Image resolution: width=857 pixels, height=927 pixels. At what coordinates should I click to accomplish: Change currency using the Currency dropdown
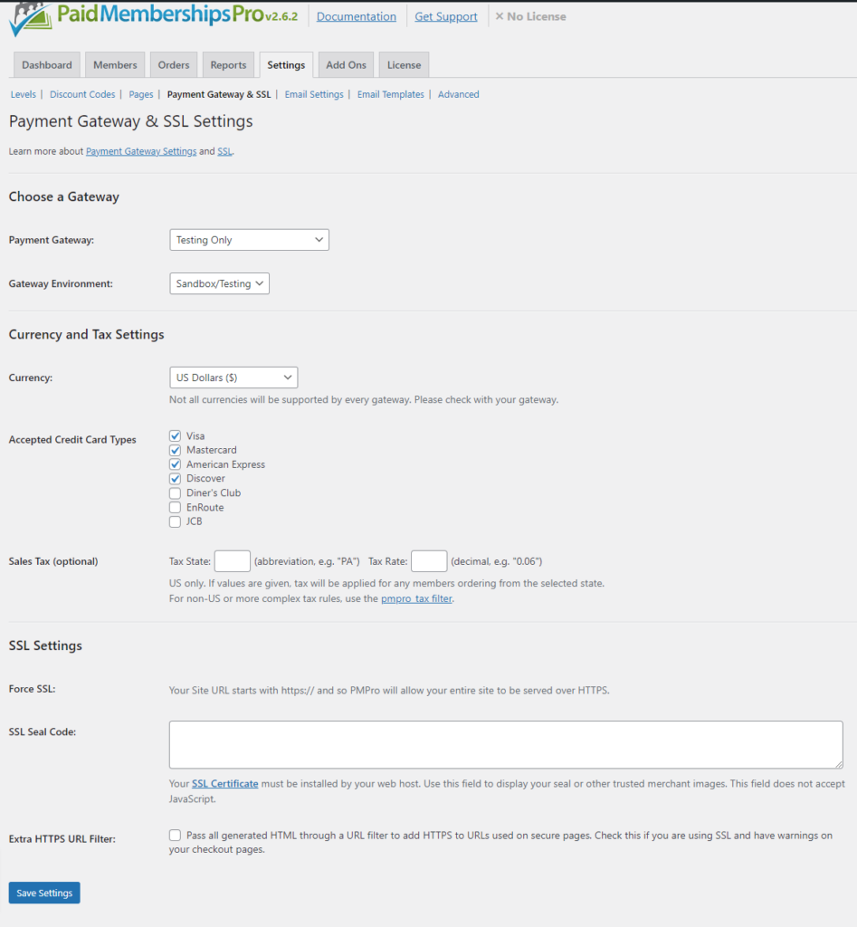pos(233,377)
